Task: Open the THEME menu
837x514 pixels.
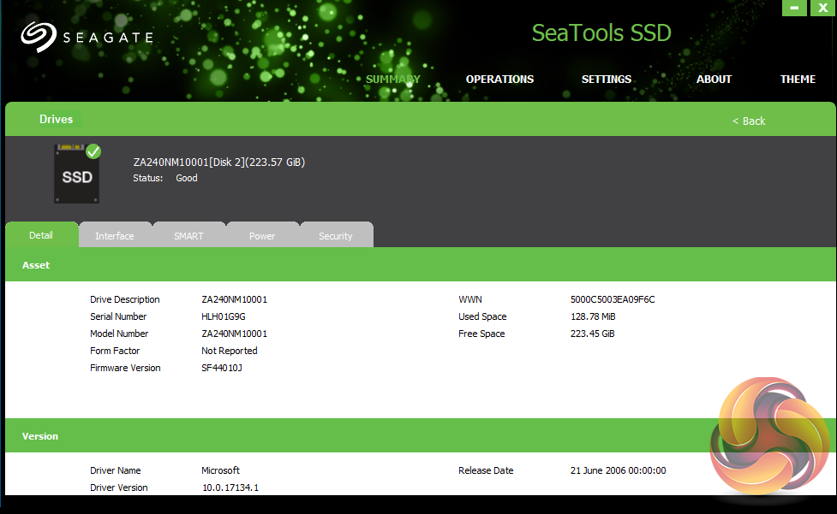Action: pyautogui.click(x=798, y=80)
